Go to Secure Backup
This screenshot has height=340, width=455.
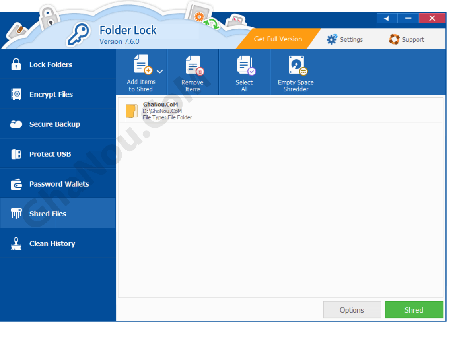[58, 124]
